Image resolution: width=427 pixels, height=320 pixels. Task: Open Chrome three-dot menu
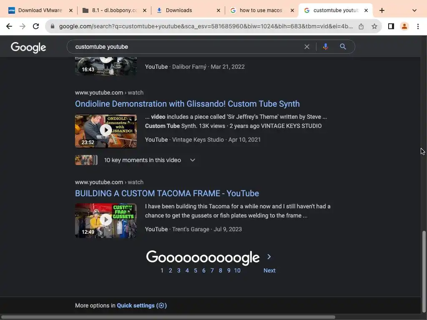click(418, 26)
